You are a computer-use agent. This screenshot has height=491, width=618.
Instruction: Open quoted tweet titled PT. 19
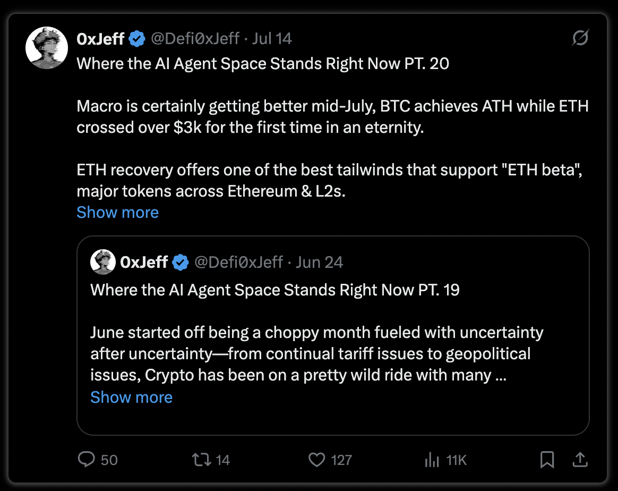pyautogui.click(x=333, y=336)
